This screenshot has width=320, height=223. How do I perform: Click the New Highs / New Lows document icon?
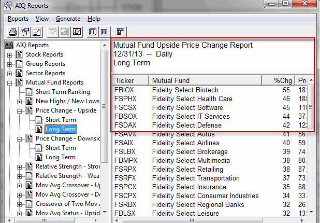(29, 101)
